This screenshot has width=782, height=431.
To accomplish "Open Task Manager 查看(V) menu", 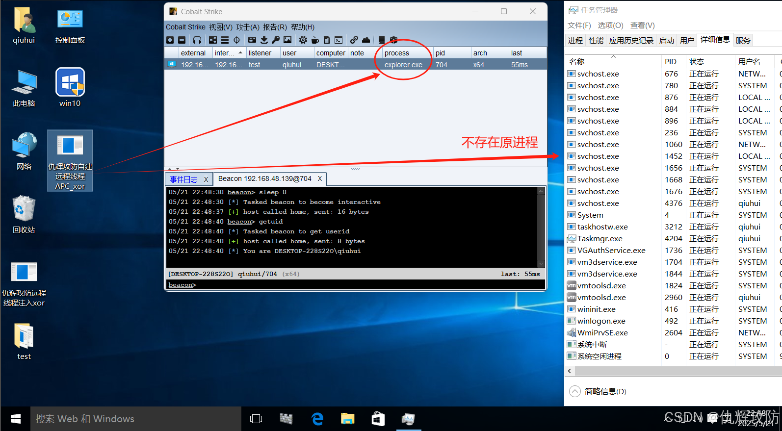I will (643, 25).
